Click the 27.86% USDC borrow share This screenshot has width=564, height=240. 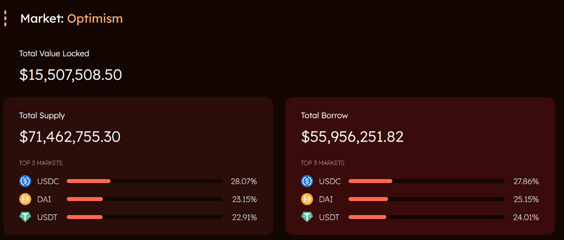tap(526, 181)
